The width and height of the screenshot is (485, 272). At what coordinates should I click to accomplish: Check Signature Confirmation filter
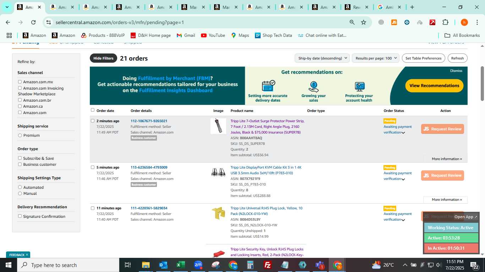tap(20, 216)
